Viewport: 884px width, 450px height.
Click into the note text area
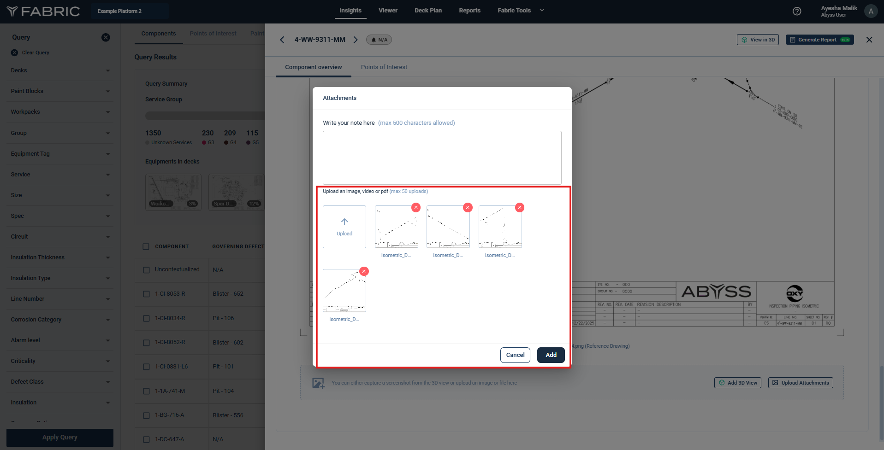[x=442, y=158]
